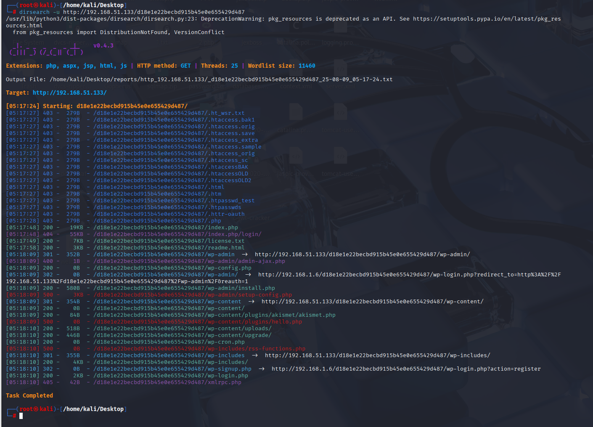Select the 'Extensions: php, aspx, jsp, html, js' text
This screenshot has width=593, height=427.
tap(66, 66)
